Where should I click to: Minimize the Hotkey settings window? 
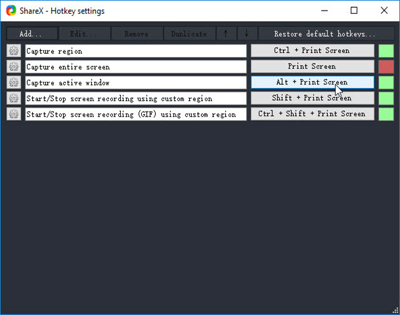324,10
